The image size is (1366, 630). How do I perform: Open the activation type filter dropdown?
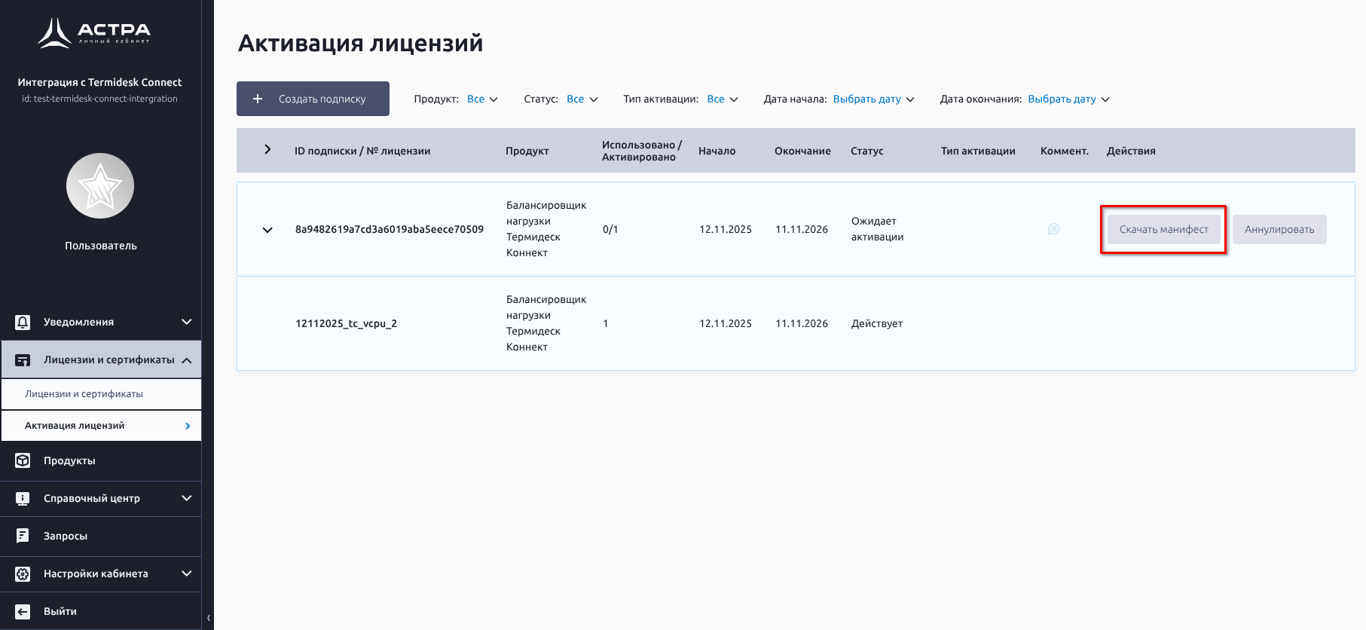(x=722, y=99)
